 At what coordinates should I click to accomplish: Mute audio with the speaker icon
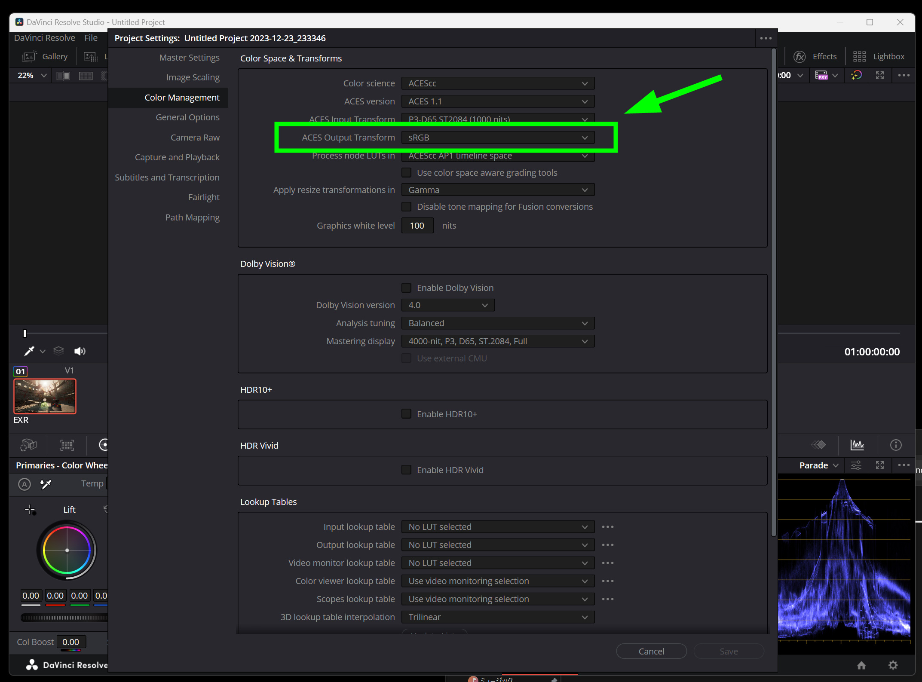tap(80, 351)
